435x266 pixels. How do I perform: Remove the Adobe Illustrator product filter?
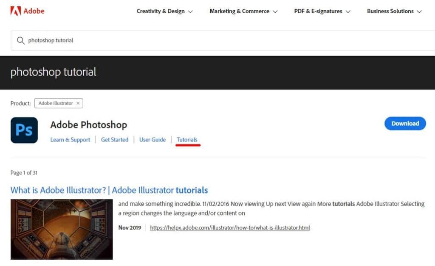(x=78, y=103)
